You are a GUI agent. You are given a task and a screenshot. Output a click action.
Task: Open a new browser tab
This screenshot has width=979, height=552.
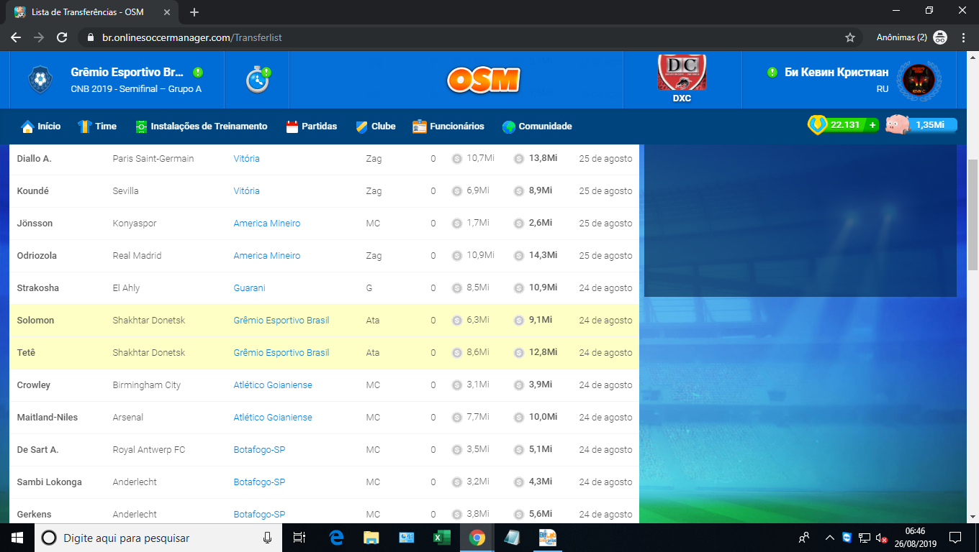coord(194,12)
